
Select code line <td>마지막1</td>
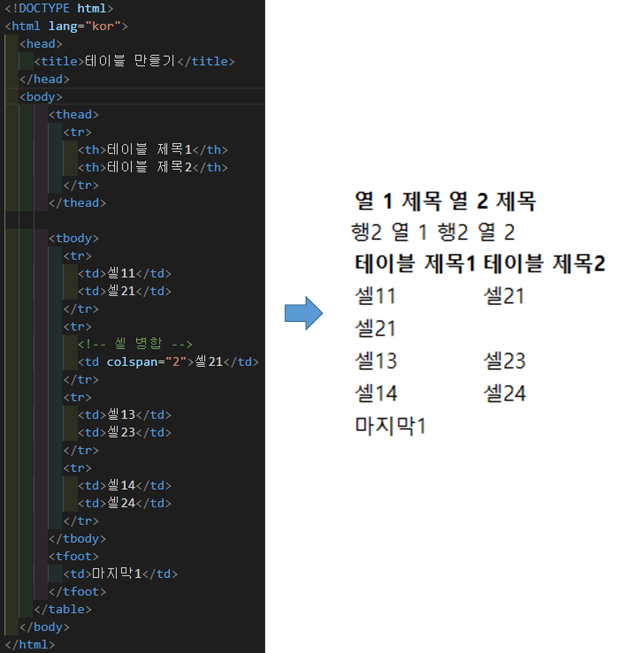[121, 574]
